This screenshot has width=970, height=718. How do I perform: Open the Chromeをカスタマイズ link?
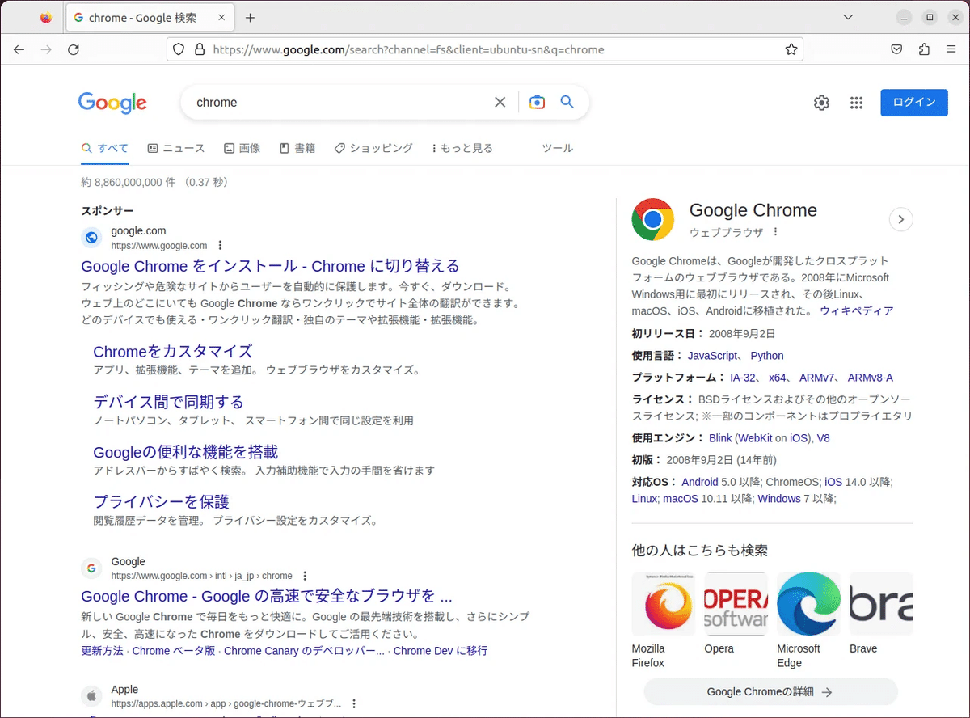pos(173,352)
